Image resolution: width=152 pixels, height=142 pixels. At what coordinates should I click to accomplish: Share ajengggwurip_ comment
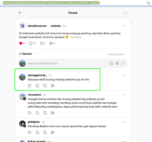53,86
